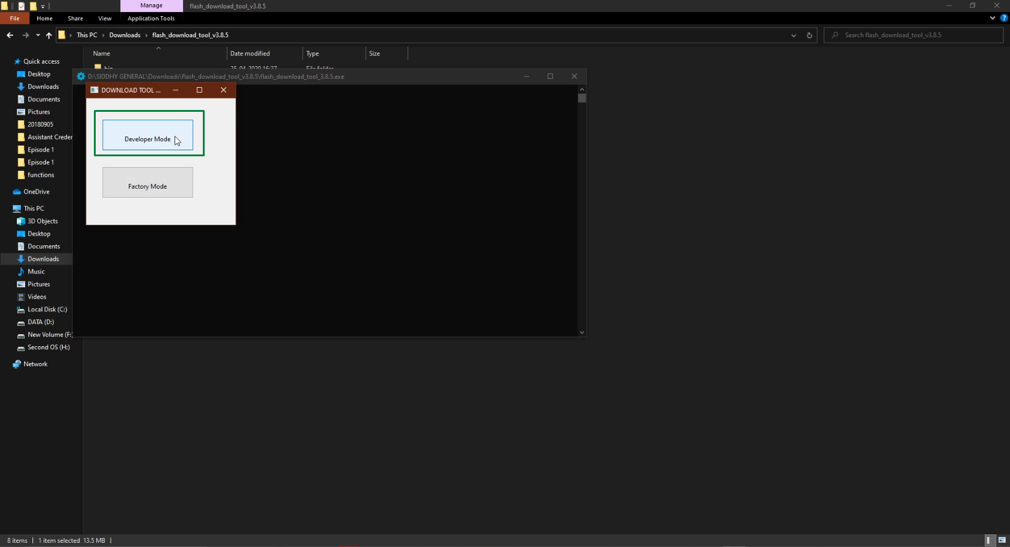Viewport: 1010px width, 547px height.
Task: Select Network in the navigation pane
Action: (x=35, y=364)
